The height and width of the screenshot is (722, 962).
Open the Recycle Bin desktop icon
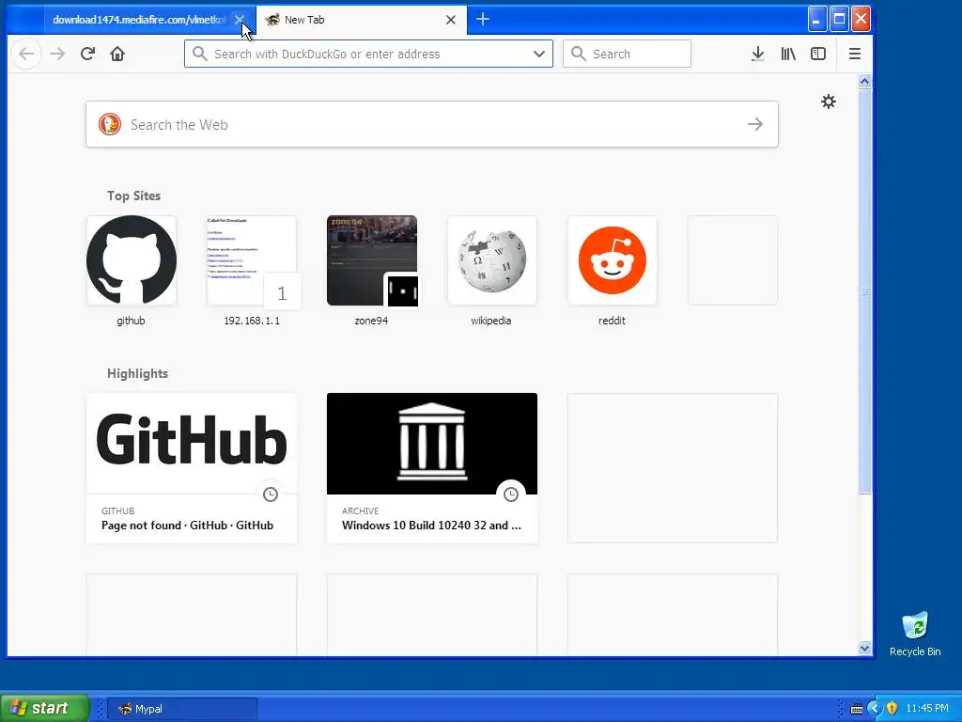click(x=915, y=635)
